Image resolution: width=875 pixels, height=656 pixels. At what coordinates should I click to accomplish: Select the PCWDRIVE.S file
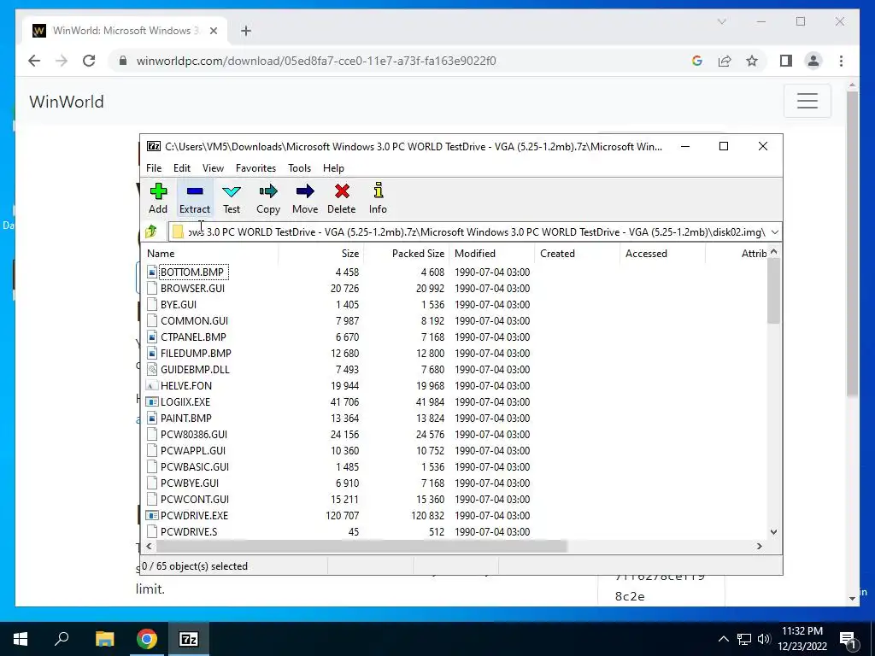(189, 531)
